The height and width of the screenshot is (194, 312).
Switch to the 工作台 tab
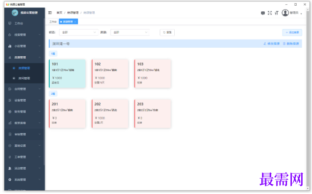pos(53,22)
